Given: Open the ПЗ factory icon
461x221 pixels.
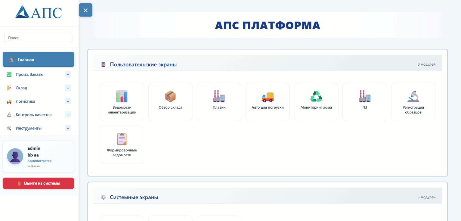Looking at the screenshot, I should [365, 96].
